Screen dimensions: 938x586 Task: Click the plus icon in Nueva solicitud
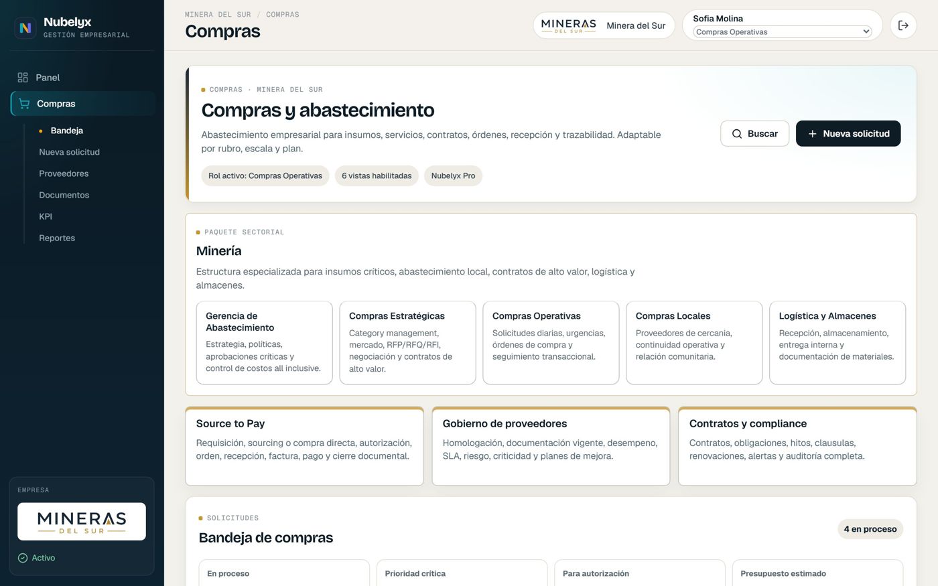pyautogui.click(x=812, y=134)
